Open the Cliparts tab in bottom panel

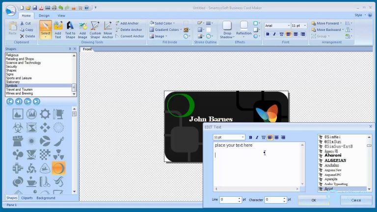[x=27, y=198]
